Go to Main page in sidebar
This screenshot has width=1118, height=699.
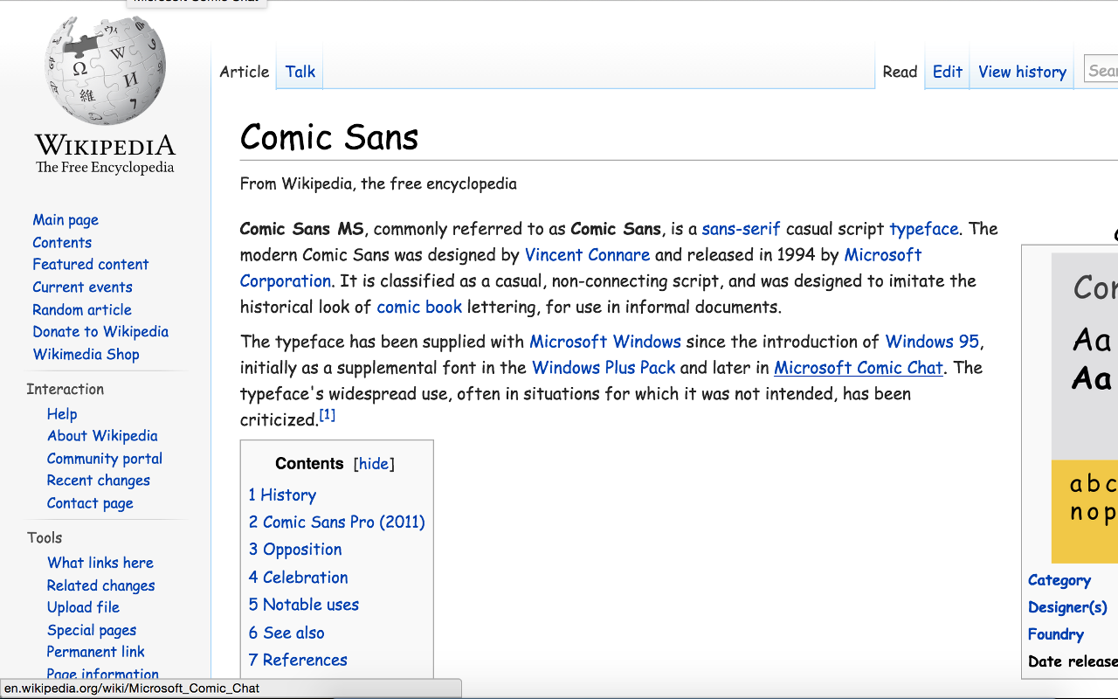66,220
